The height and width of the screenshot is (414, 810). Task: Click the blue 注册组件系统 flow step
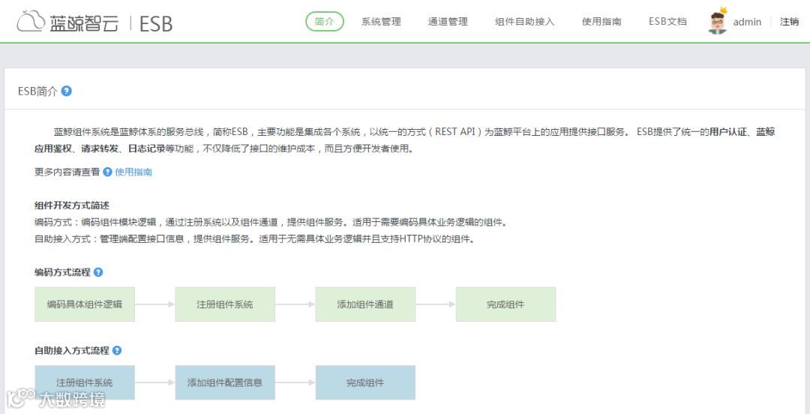pyautogui.click(x=85, y=383)
